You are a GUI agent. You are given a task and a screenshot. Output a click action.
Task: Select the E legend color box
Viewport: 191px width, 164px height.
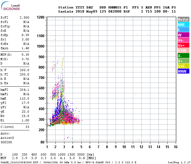(183, 30)
